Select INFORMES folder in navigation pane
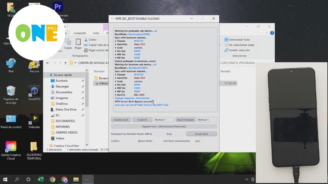Image resolution: width=328 pixels, height=184 pixels. [x=63, y=127]
